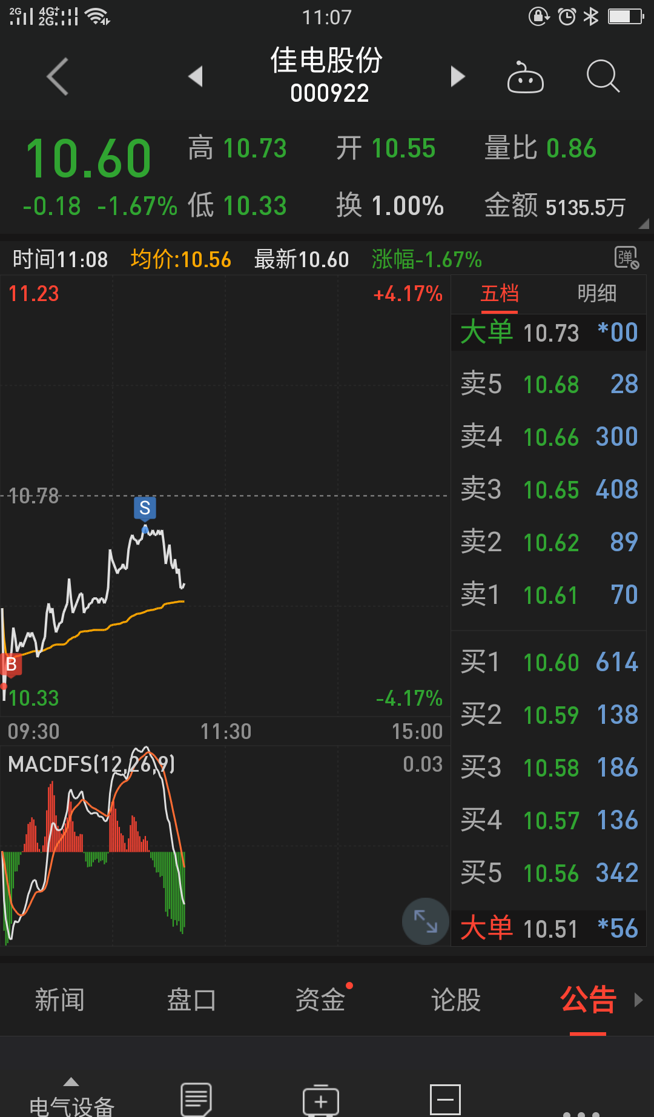Tap the minus box icon in bottom bar
This screenshot has height=1117, width=654.
(x=445, y=1100)
